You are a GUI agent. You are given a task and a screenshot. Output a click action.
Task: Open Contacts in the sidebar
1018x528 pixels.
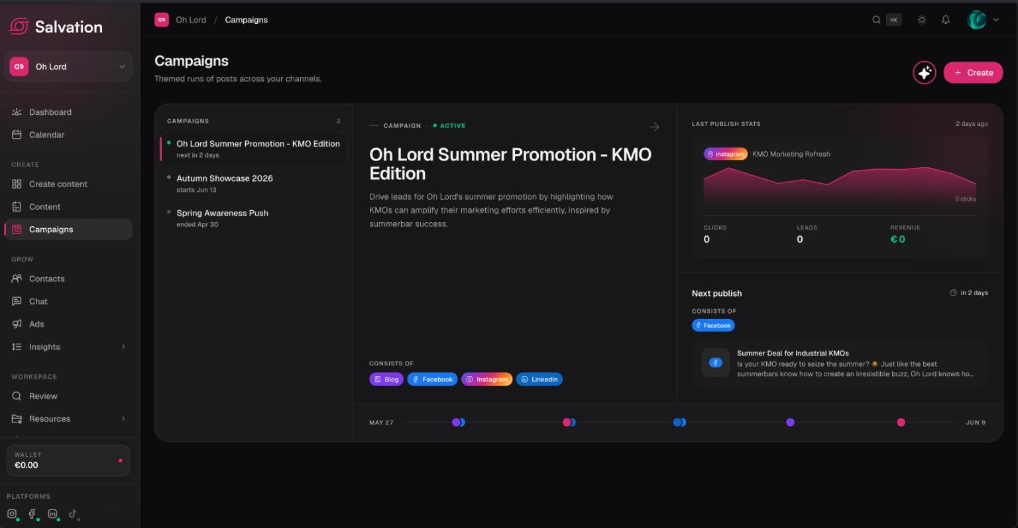pos(69,279)
